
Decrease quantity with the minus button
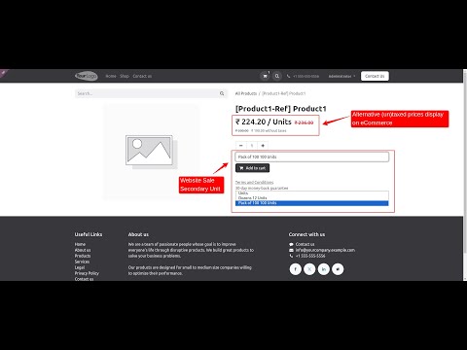point(241,146)
